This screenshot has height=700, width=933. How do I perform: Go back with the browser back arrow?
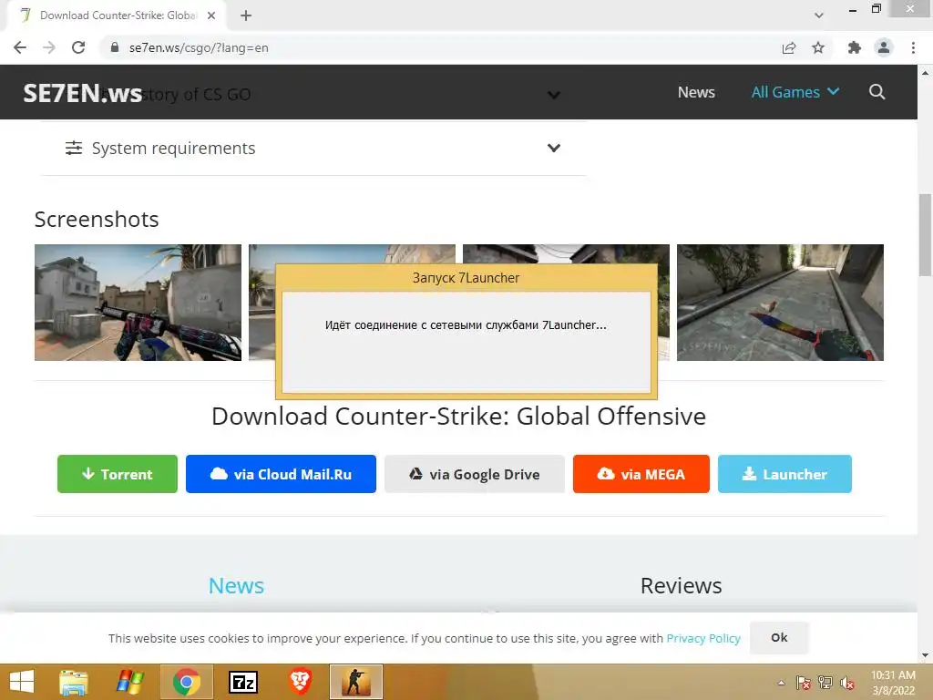20,47
